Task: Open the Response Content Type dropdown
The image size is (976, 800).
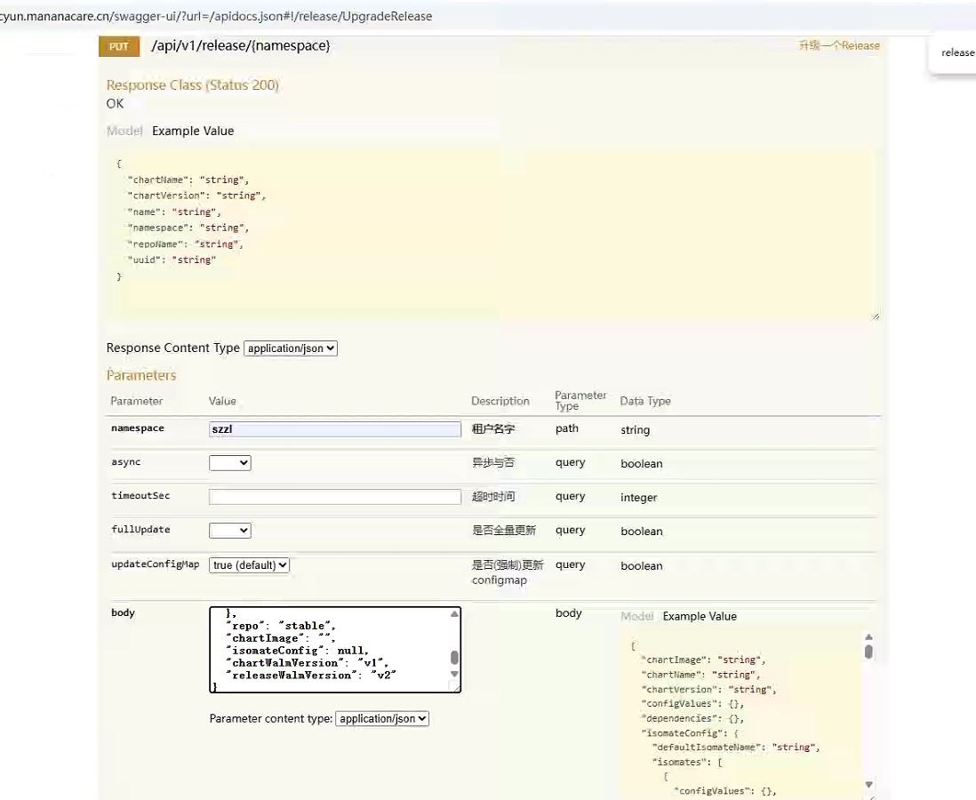Action: 291,348
